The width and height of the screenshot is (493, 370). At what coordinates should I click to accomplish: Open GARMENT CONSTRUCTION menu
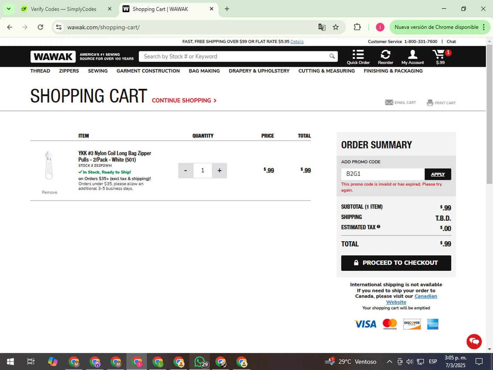click(x=148, y=71)
